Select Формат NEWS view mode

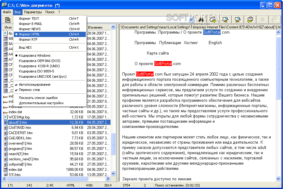coord(50,29)
